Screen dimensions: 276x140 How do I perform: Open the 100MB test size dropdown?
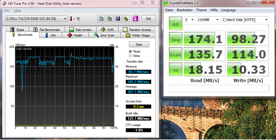coord(208,20)
